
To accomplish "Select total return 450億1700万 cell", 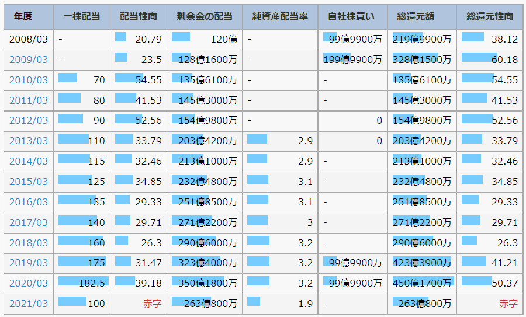I will (x=421, y=283).
